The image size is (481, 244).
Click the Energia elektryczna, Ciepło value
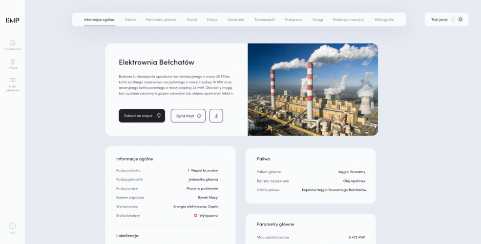pos(196,206)
